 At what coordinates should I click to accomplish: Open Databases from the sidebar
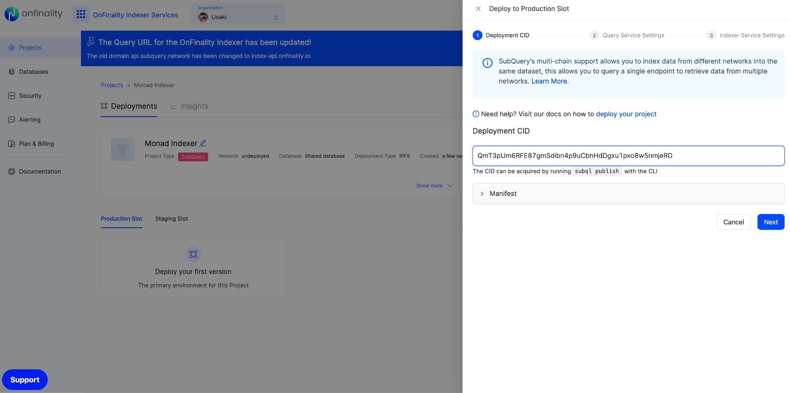33,72
